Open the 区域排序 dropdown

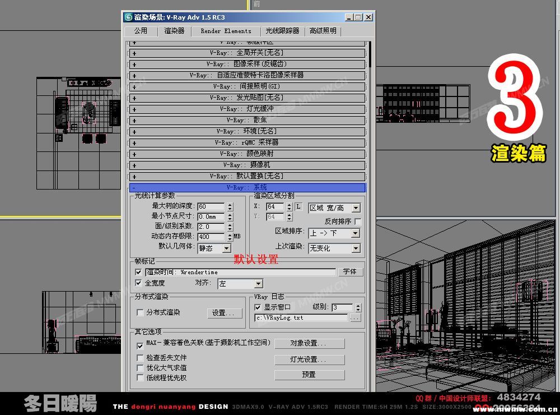click(x=334, y=233)
